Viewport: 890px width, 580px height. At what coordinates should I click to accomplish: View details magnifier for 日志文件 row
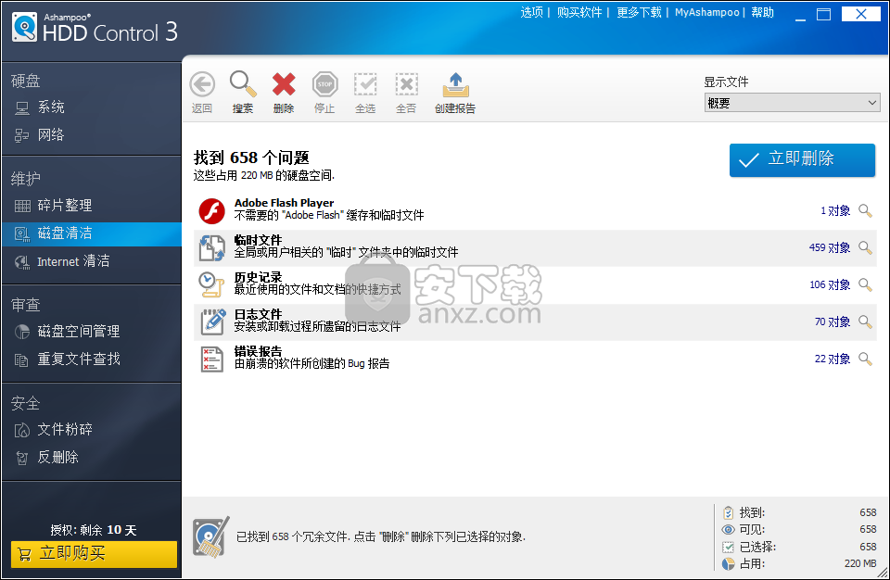[865, 322]
